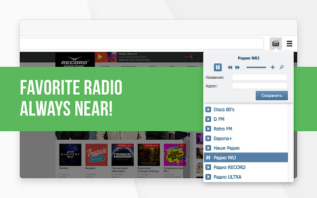The width and height of the screenshot is (317, 198).
Task: Select Радио RECORD station name
Action: click(x=229, y=167)
